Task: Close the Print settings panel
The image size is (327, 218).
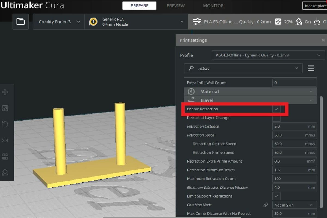Action: pos(323,40)
